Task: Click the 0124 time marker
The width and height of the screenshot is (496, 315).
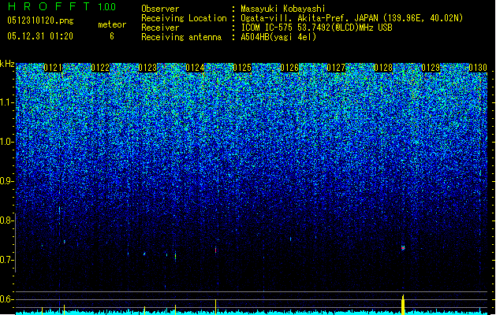Action: pos(195,68)
